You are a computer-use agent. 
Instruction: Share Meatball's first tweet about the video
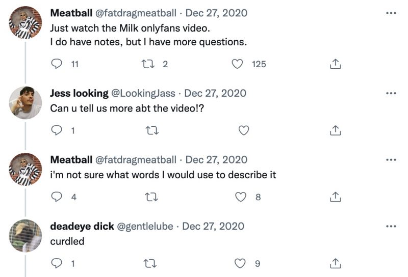tap(335, 64)
